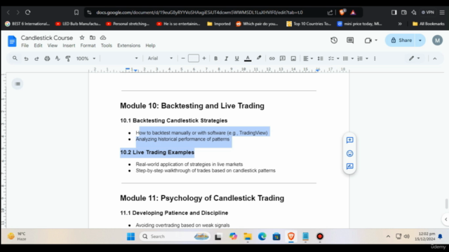Start a Meet call camera icon
The image size is (449, 252).
pos(368,41)
